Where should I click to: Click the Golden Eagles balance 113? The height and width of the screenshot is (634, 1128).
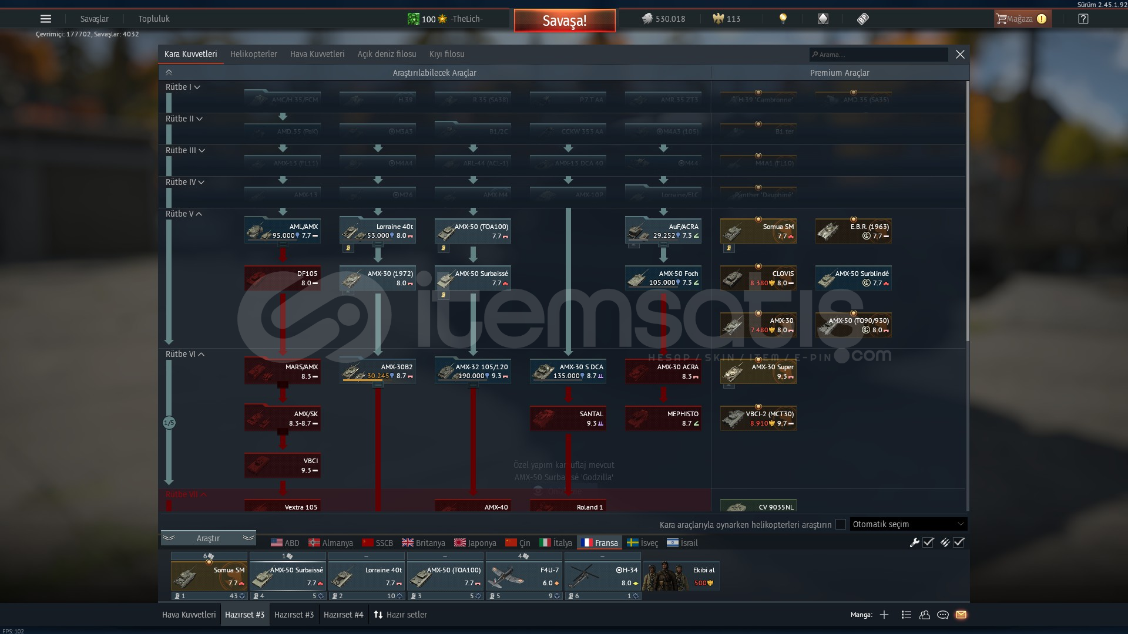pyautogui.click(x=727, y=19)
